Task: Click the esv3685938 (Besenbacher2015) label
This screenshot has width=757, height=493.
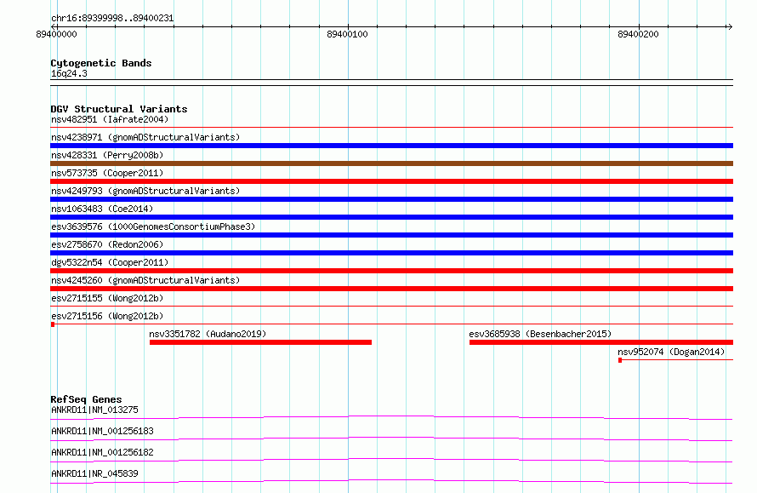Action: [540, 334]
